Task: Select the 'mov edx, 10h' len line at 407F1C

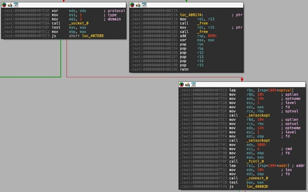Action: 242,170
